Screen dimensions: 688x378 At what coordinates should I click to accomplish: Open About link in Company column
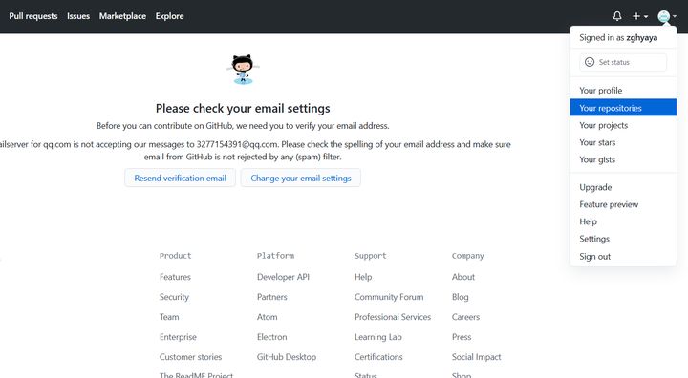462,277
